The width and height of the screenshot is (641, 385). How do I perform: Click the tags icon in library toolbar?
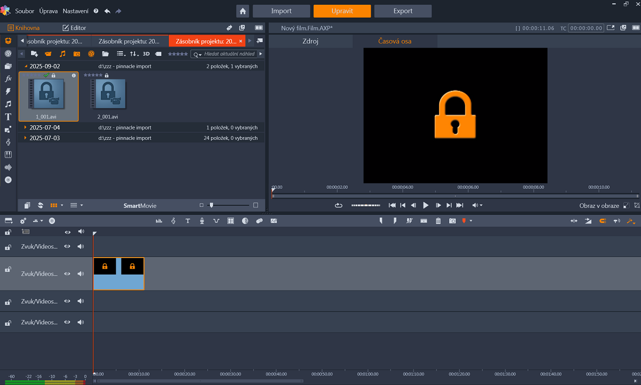click(158, 54)
